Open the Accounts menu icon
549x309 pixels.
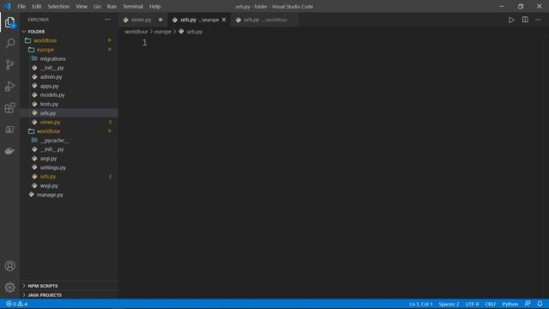click(x=9, y=266)
